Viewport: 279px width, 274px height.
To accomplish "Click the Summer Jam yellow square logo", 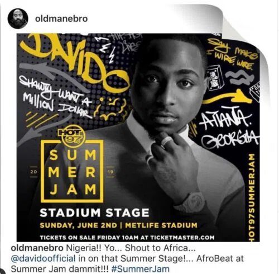I will (x=72, y=172).
